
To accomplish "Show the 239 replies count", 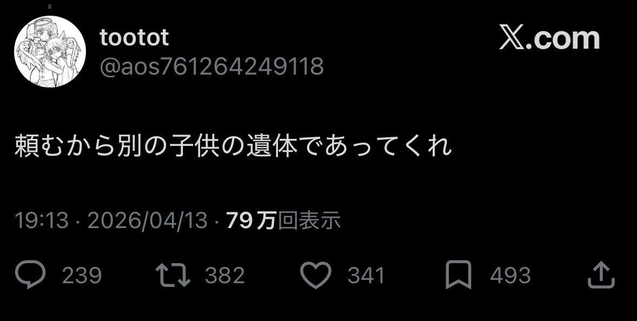I will tap(82, 276).
